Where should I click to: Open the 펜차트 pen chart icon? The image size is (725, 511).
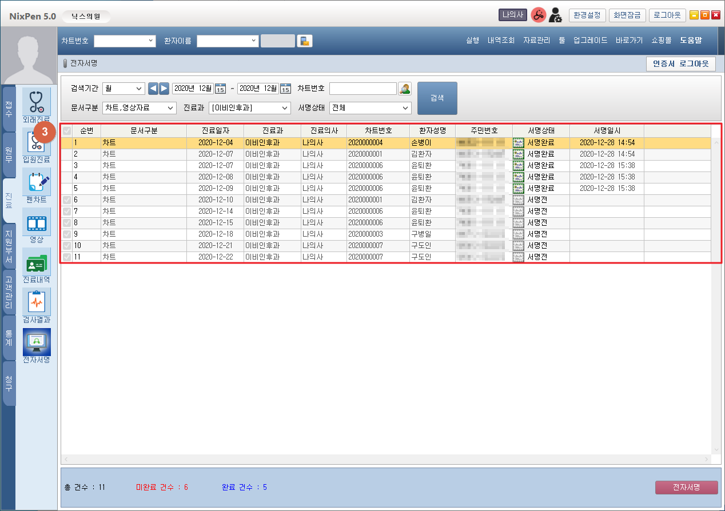tap(36, 182)
